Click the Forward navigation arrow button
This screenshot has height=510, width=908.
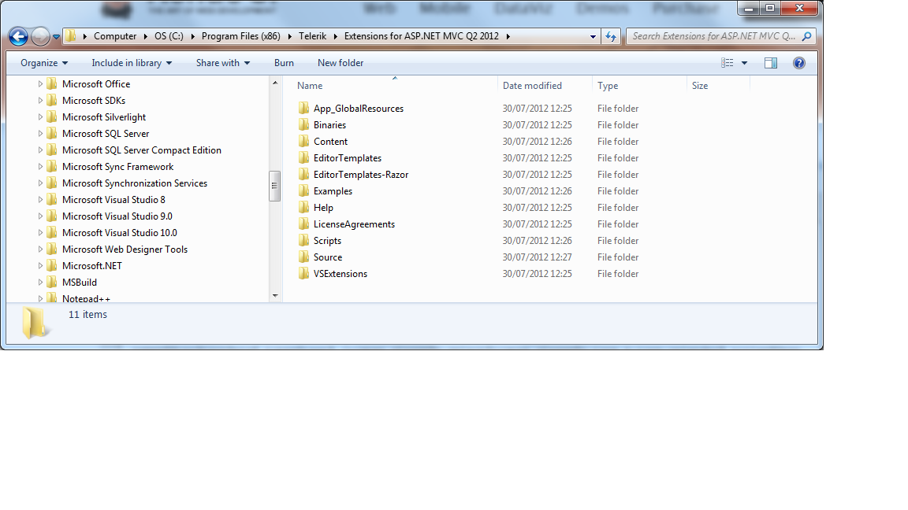click(40, 36)
